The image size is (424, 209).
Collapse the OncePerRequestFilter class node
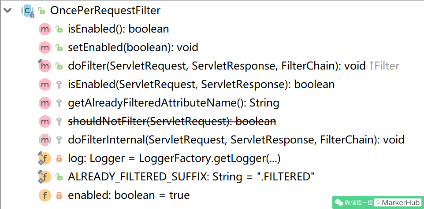pyautogui.click(x=7, y=11)
